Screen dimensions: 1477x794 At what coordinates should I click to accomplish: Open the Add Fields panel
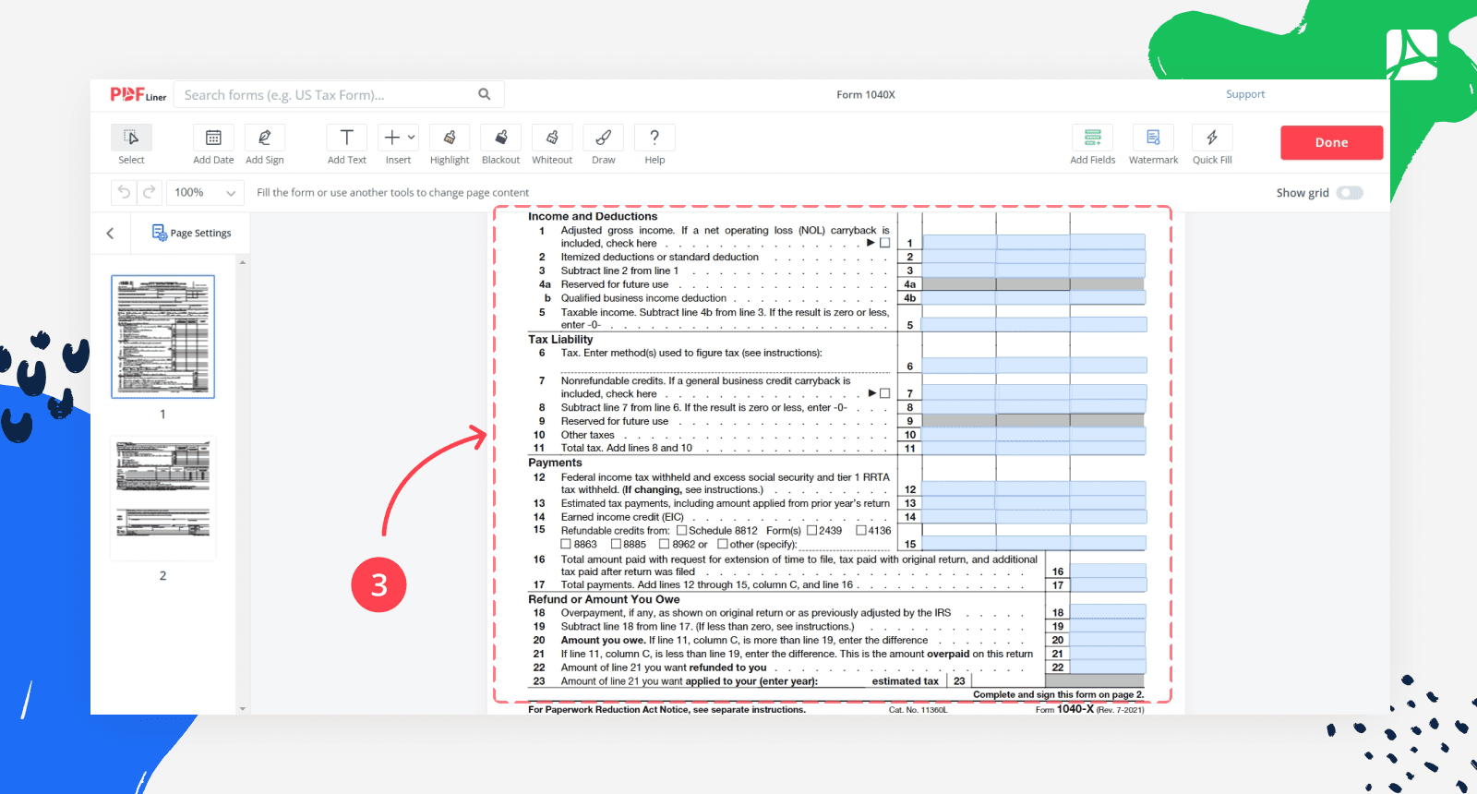[x=1092, y=138]
